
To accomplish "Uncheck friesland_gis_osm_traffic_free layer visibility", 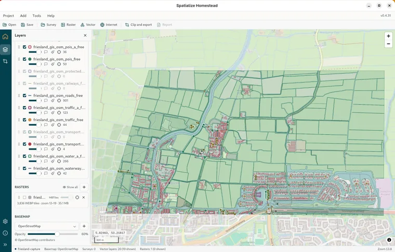I will point(24,120).
